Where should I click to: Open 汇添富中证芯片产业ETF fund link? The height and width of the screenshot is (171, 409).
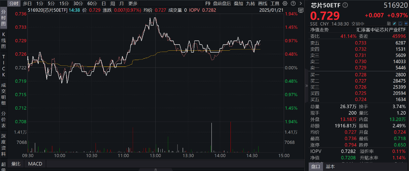(x=381, y=30)
